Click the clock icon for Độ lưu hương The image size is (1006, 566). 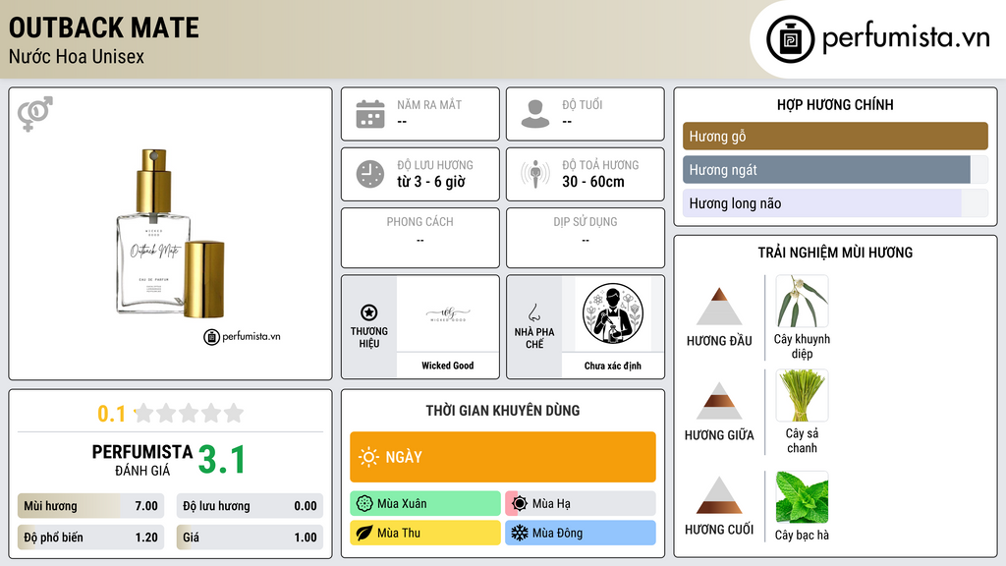click(x=370, y=174)
